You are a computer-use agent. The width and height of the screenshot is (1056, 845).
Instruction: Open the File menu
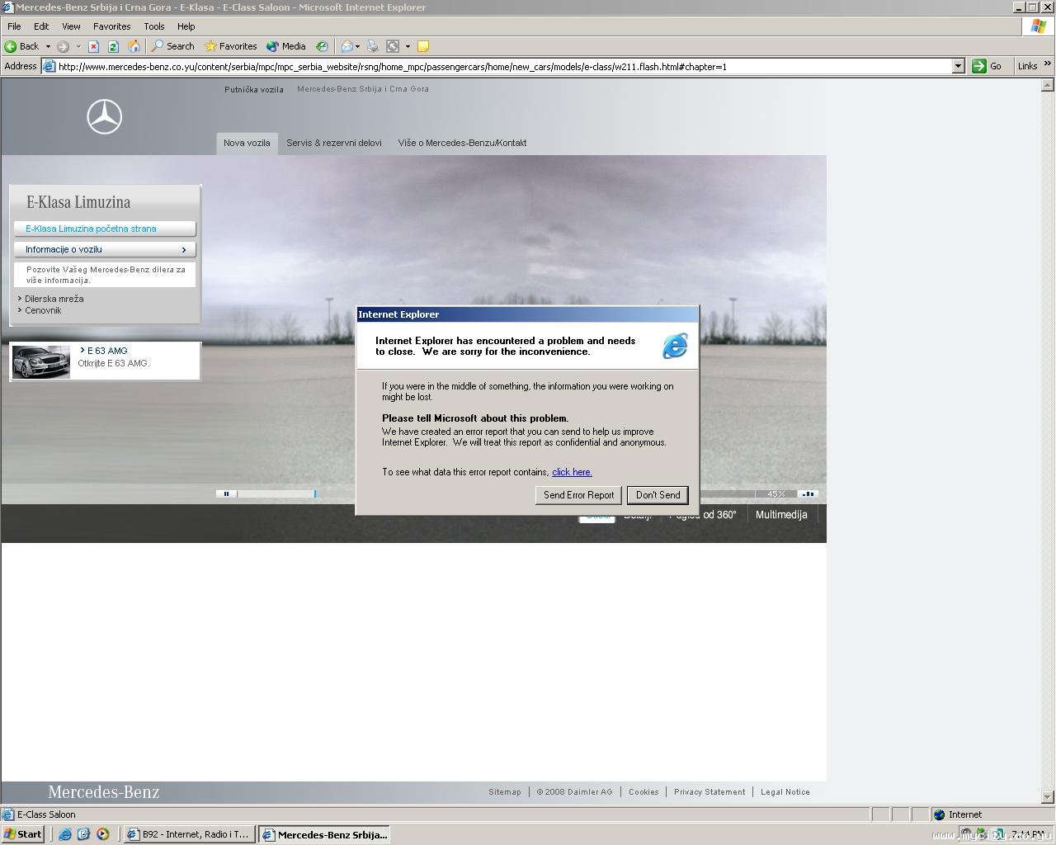14,26
